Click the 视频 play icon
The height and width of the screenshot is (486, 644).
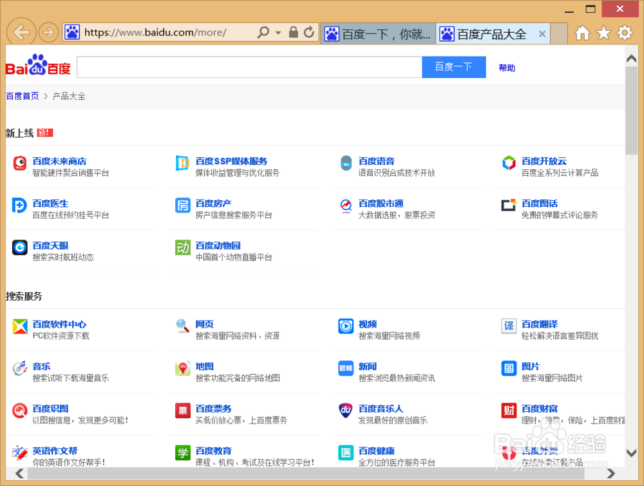(346, 326)
